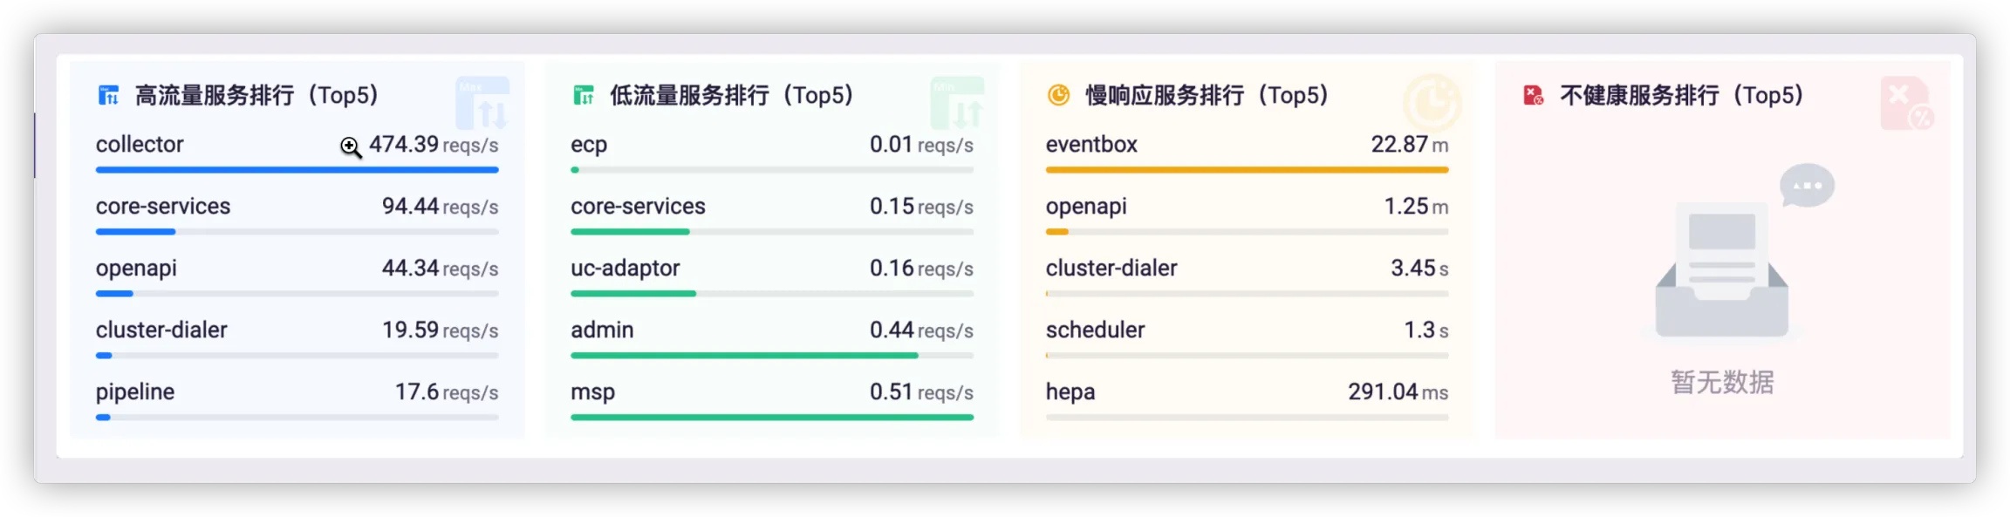Click the empty inbox no-data illustration
Viewport: 2010px width, 517px height.
[x=1722, y=262]
